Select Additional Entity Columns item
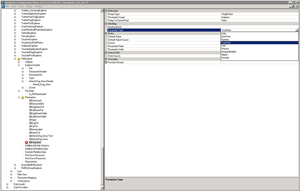This screenshot has height=191, width=300. 37,146
